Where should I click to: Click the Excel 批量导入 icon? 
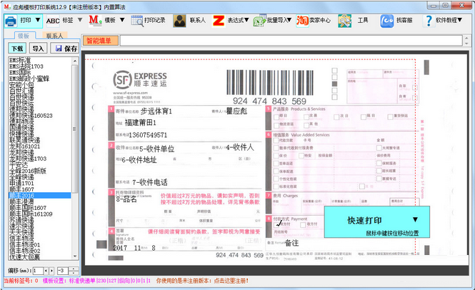tap(259, 21)
